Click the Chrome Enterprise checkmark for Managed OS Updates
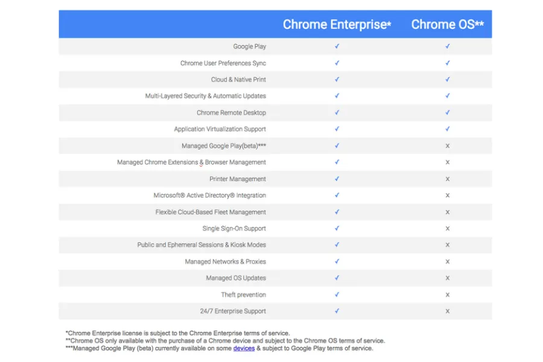Image resolution: width=543 pixels, height=362 pixels. [337, 278]
